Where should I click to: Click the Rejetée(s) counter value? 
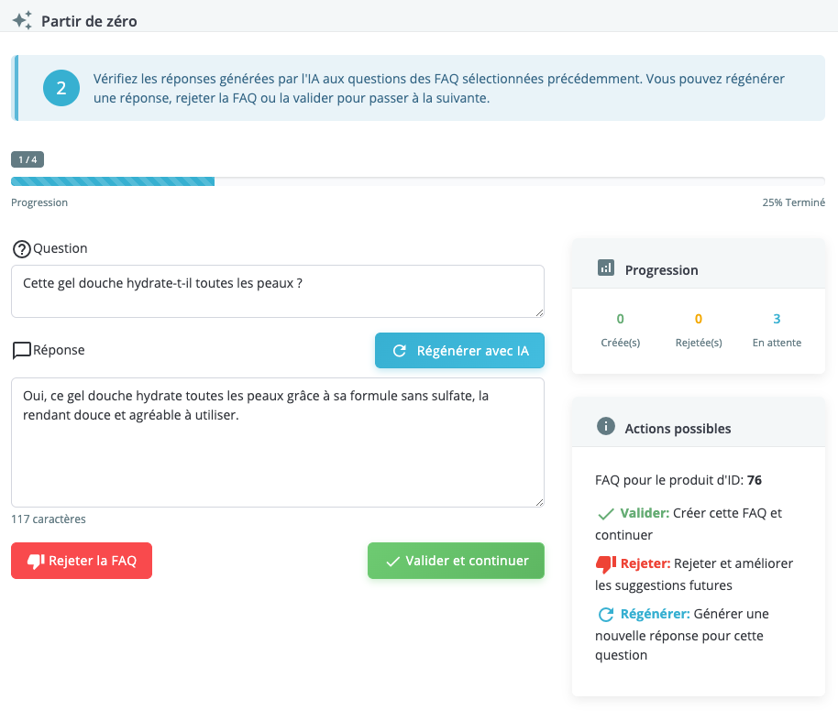(x=699, y=319)
